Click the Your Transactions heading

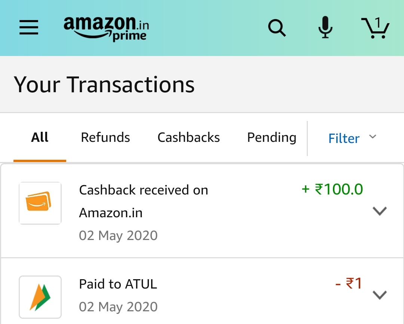[x=104, y=84]
